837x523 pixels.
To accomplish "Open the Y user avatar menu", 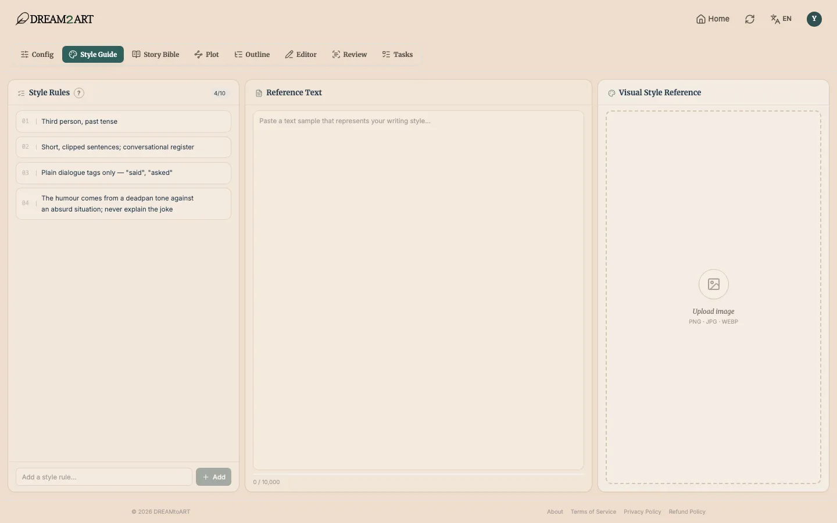I will click(814, 19).
